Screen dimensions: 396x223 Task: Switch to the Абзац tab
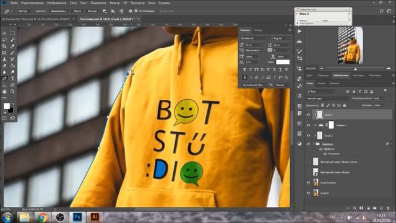click(x=258, y=30)
